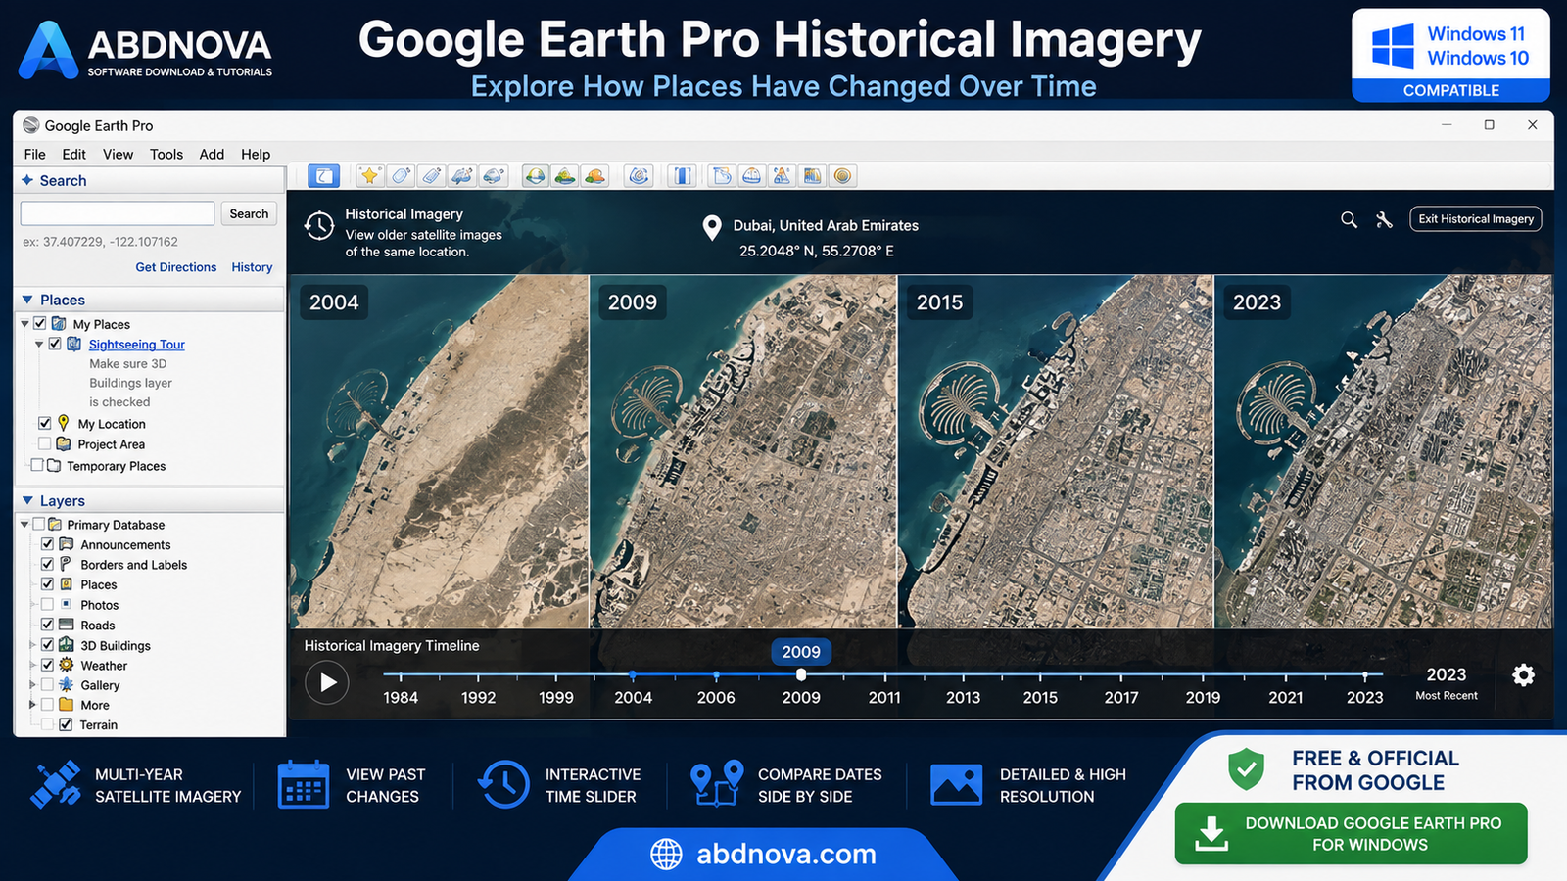The height and width of the screenshot is (881, 1567).
Task: Click the dome-shaped toolbar icon
Action: pos(752,176)
